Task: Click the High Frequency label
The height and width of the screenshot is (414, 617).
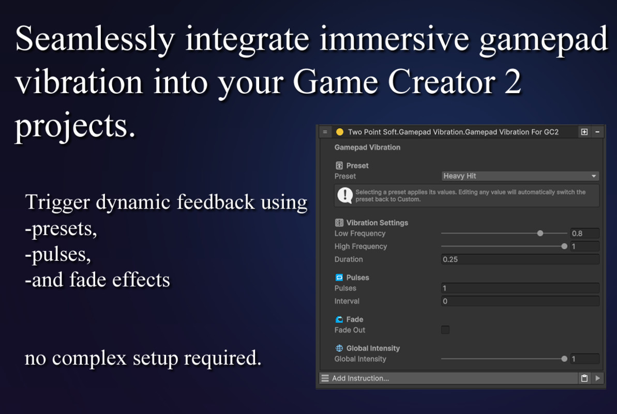Action: click(360, 246)
